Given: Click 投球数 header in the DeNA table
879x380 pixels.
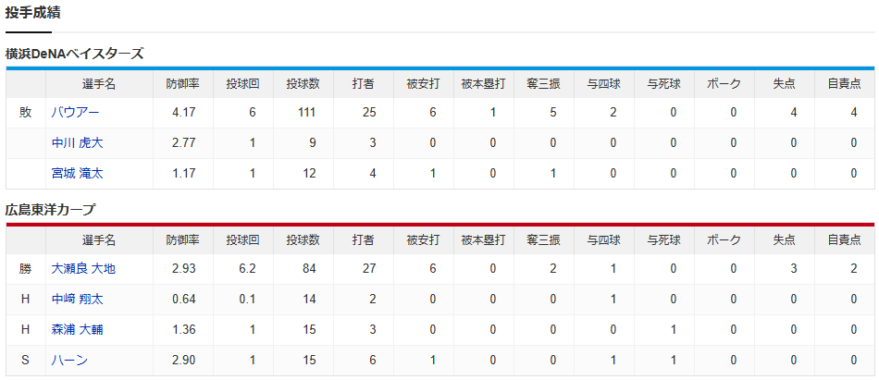Looking at the screenshot, I should pos(303,84).
